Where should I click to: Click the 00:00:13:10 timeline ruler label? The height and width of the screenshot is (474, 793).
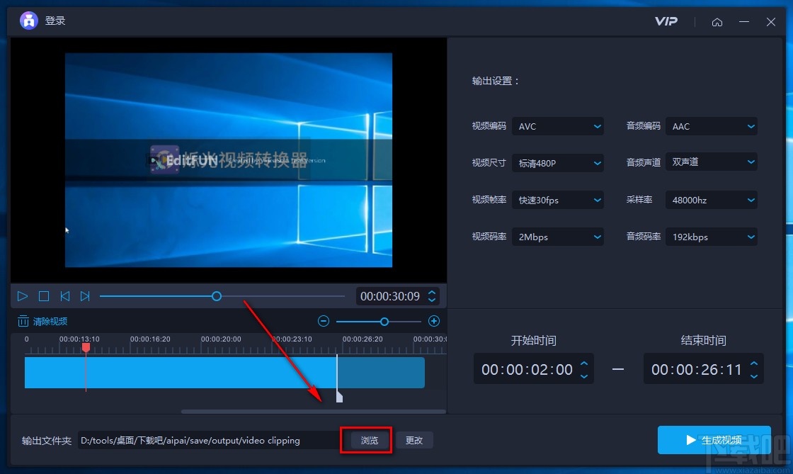[79, 339]
